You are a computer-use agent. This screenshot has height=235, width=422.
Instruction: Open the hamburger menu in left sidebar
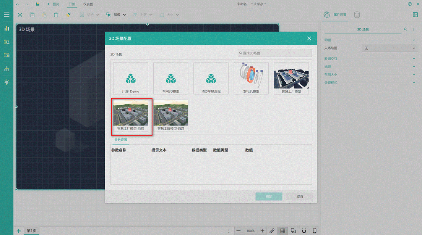pyautogui.click(x=6, y=15)
